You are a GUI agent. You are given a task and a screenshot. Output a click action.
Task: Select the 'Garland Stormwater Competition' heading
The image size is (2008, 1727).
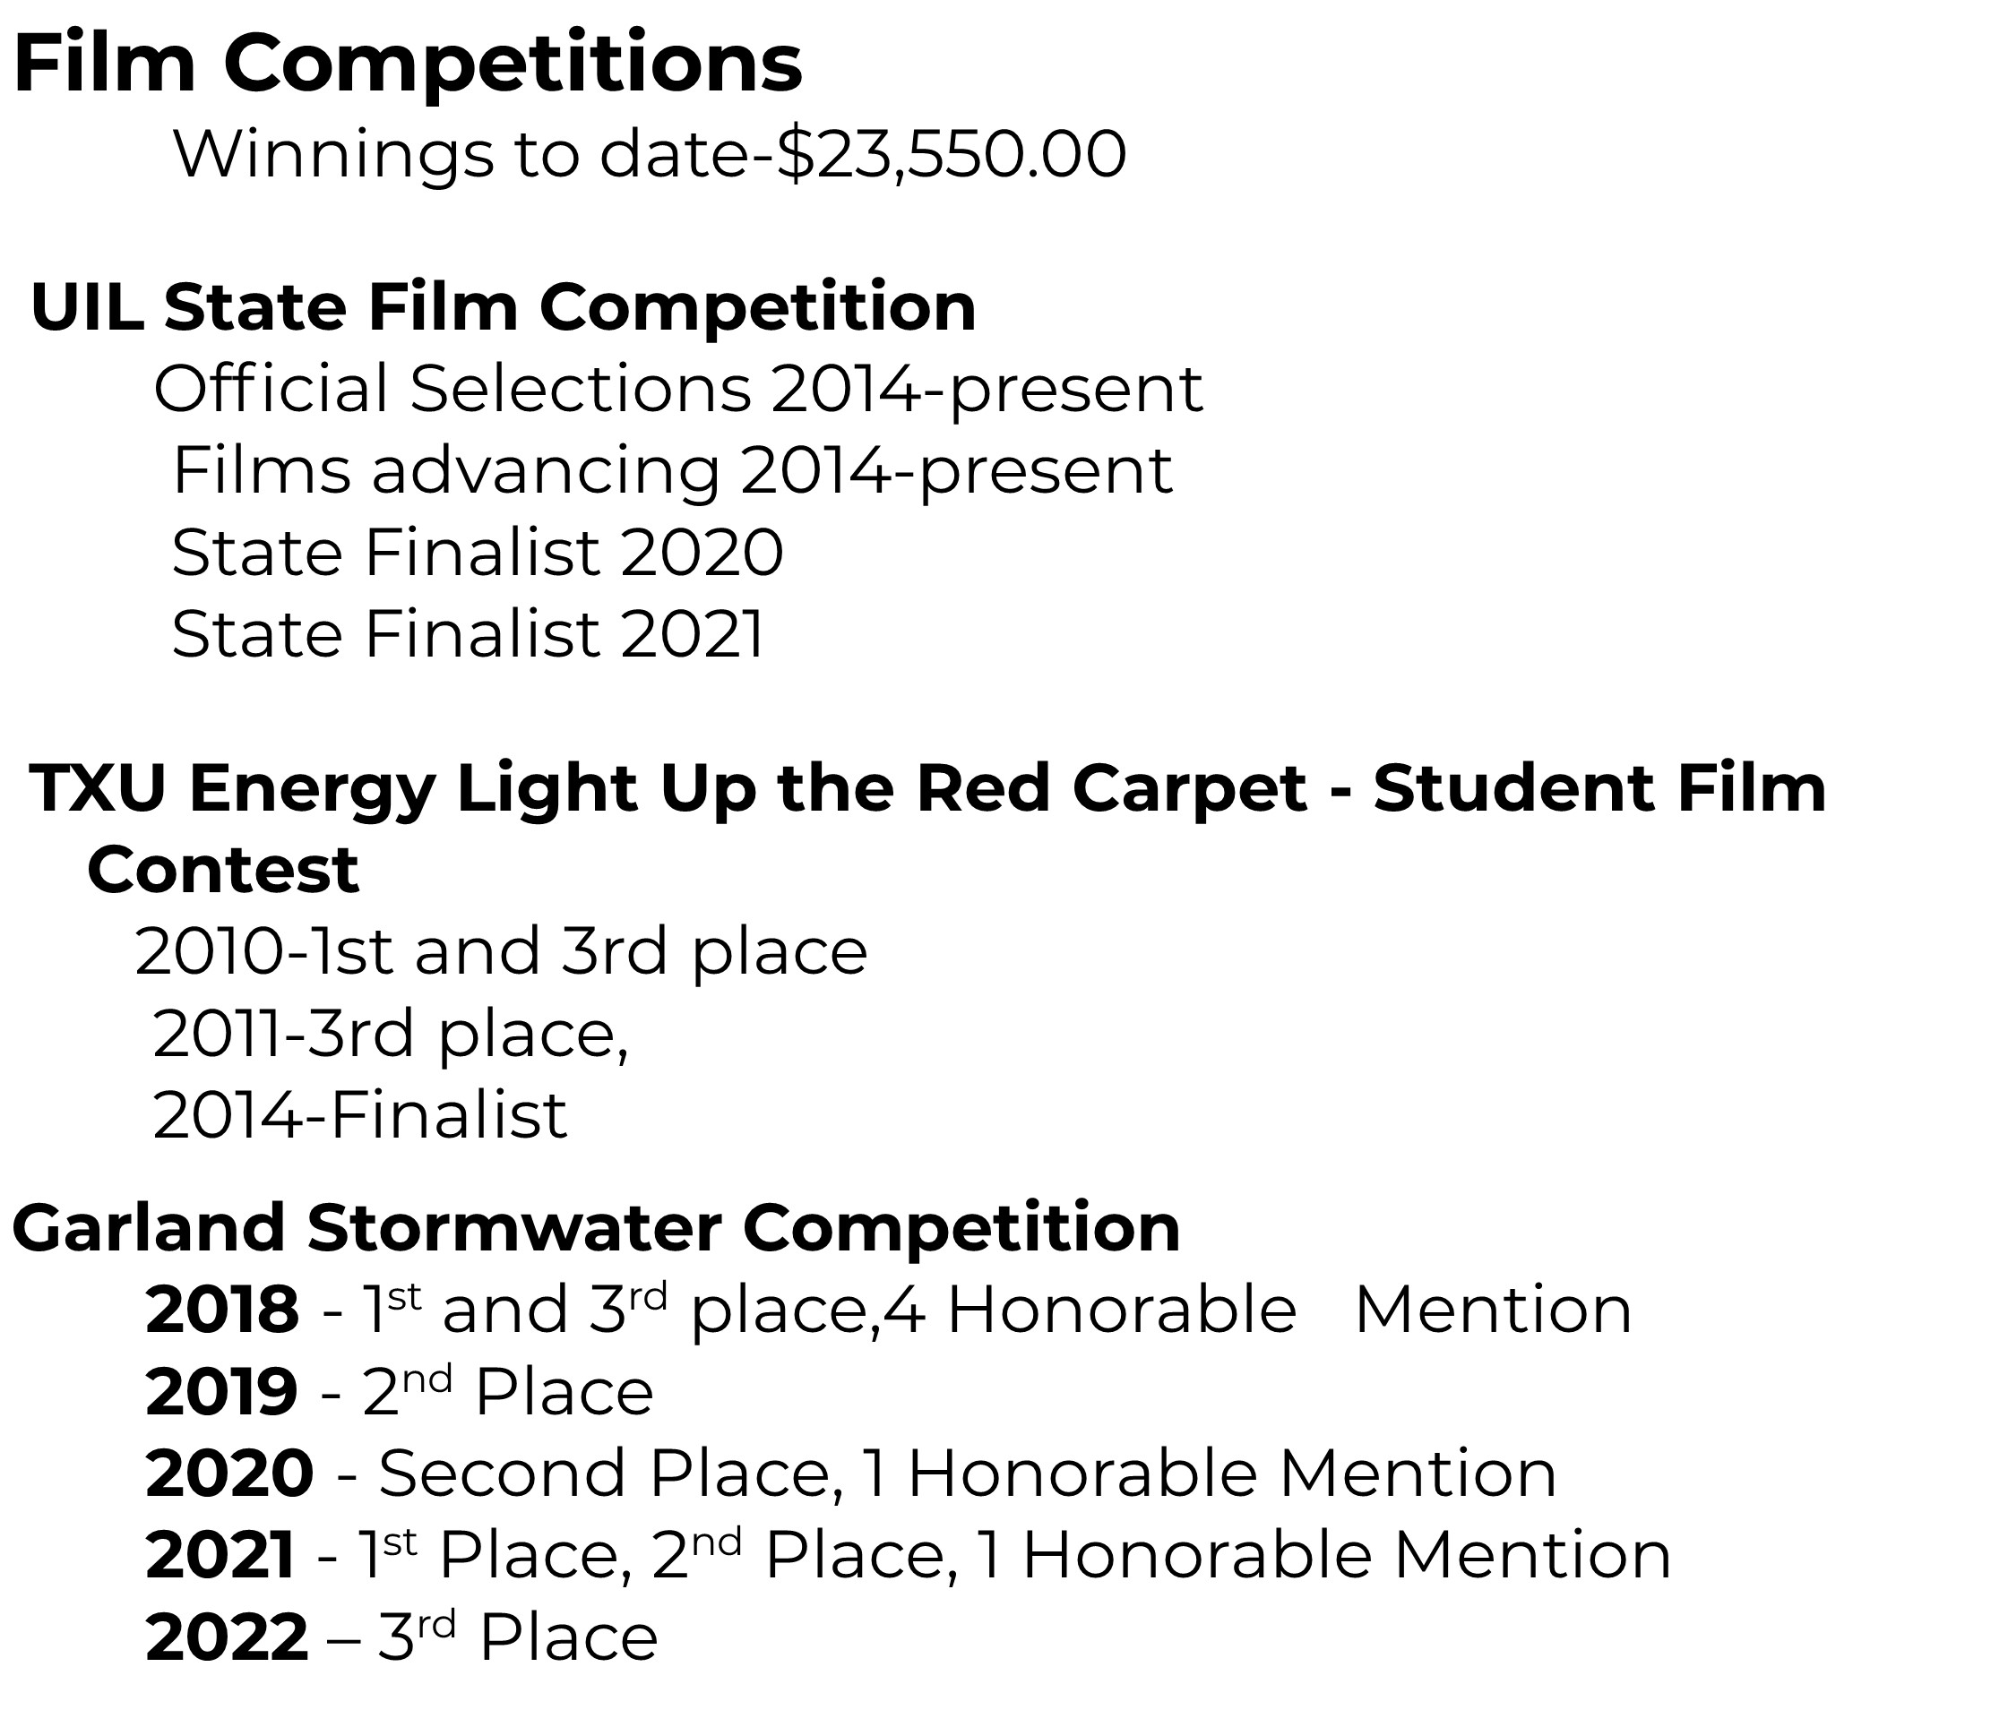pos(596,1228)
